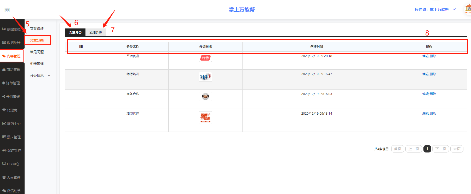471x194 pixels.
Task: Select 分销管理 in the sidebar
Action: coord(12,97)
